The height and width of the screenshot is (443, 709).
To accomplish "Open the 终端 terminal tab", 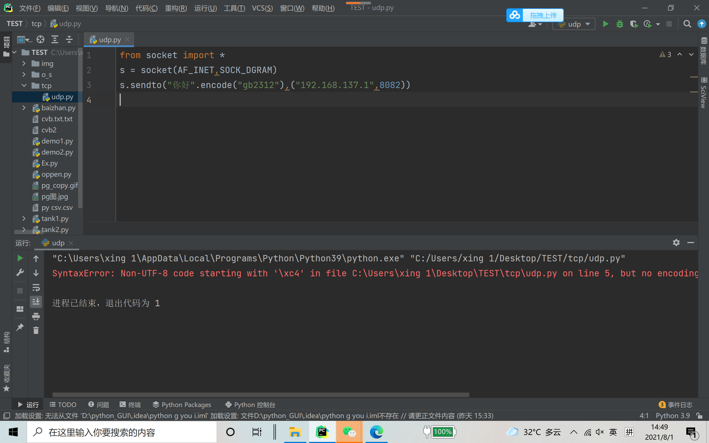I will coord(130,405).
